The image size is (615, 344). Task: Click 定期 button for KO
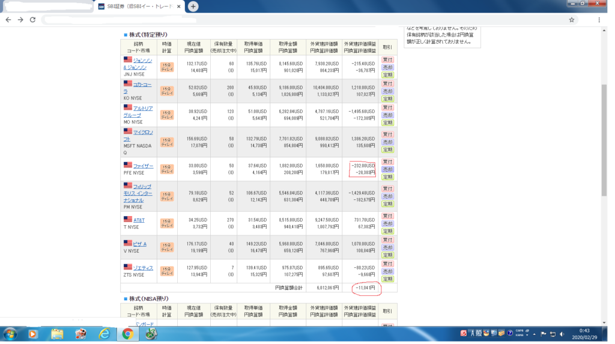(x=387, y=99)
